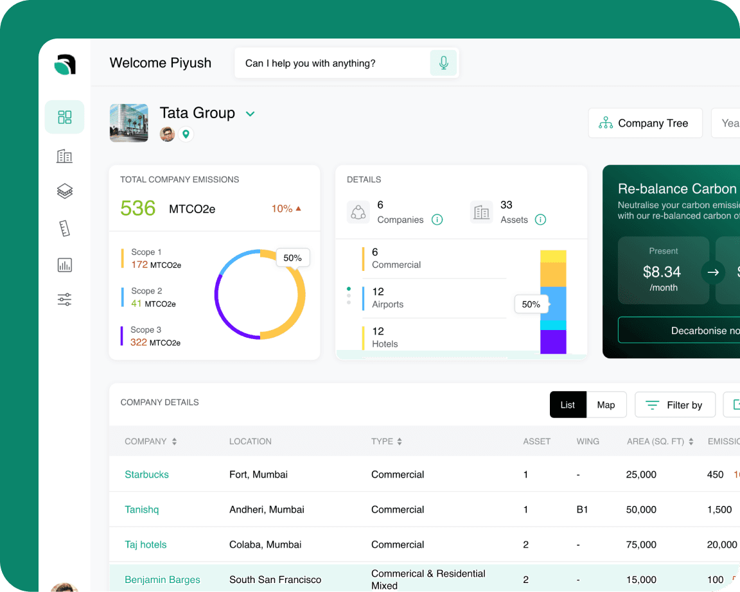Open the Benjamin Barges company link

click(x=163, y=579)
